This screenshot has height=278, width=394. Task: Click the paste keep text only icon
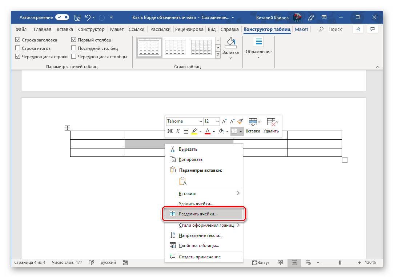coord(183,181)
